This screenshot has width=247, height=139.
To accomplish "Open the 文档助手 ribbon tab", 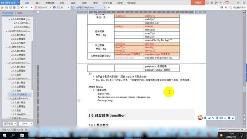I will [131, 3].
